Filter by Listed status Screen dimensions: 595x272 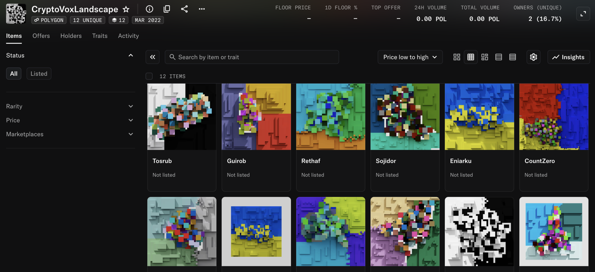(39, 74)
